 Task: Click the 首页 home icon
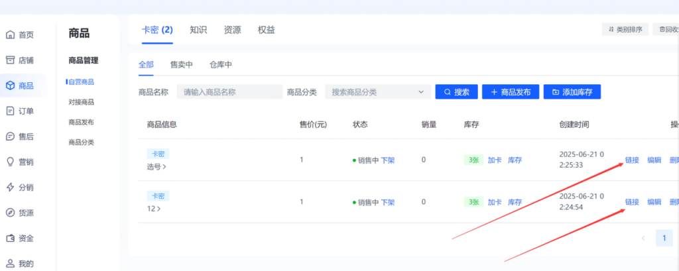10,35
